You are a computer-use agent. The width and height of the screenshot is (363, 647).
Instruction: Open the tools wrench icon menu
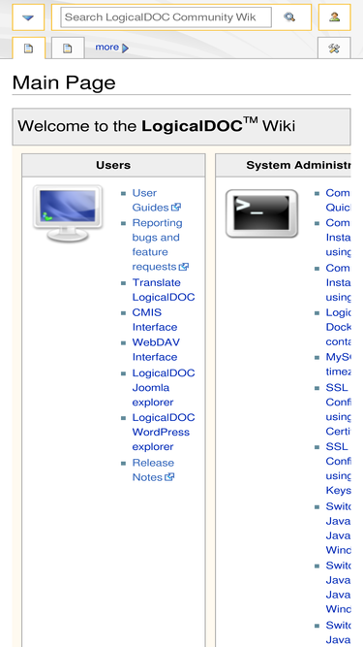(334, 49)
